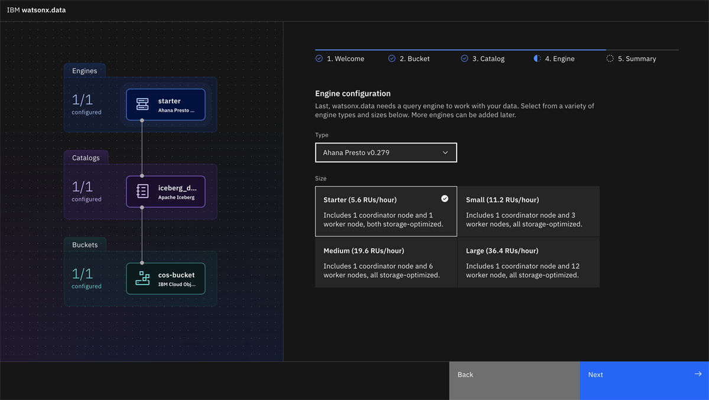This screenshot has height=400, width=709.
Task: Click the iceberg catalog notebook icon
Action: 142,191
